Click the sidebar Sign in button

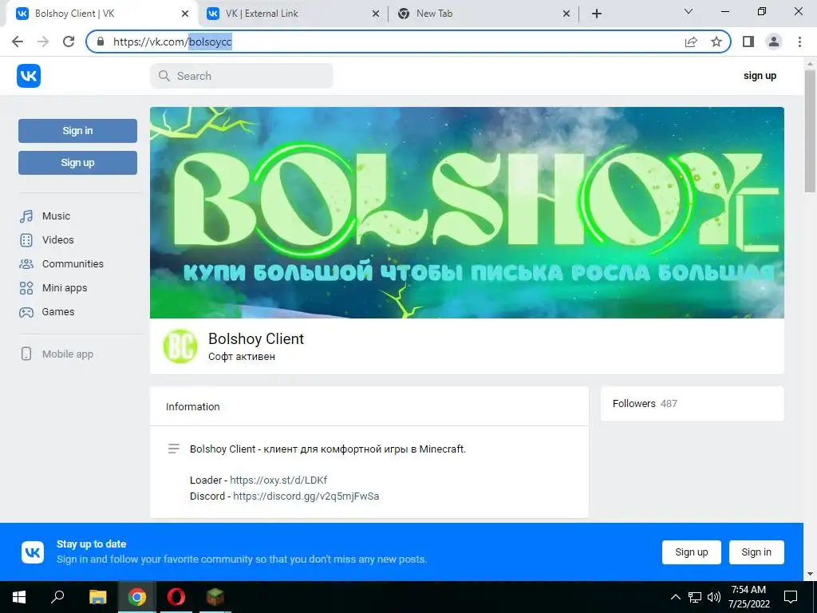(x=77, y=131)
